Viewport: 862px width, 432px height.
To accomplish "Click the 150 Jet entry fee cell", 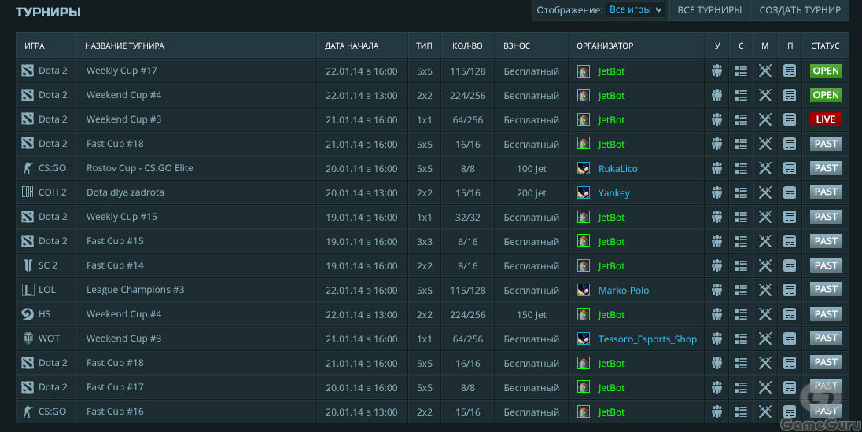I will 532,314.
